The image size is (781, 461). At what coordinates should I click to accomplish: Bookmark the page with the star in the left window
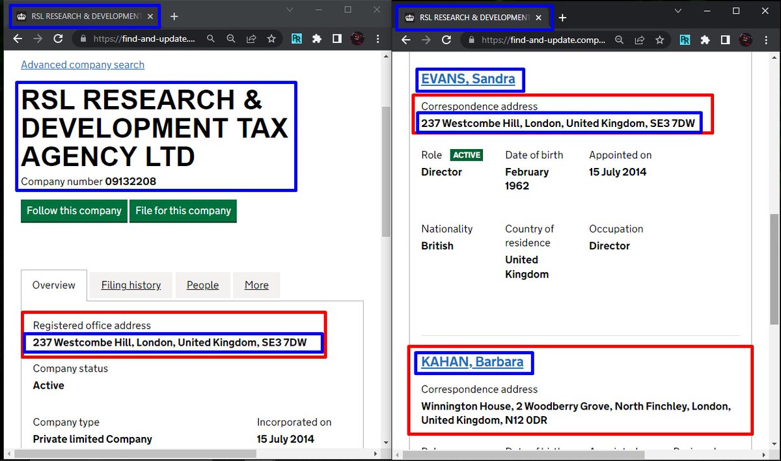(271, 39)
